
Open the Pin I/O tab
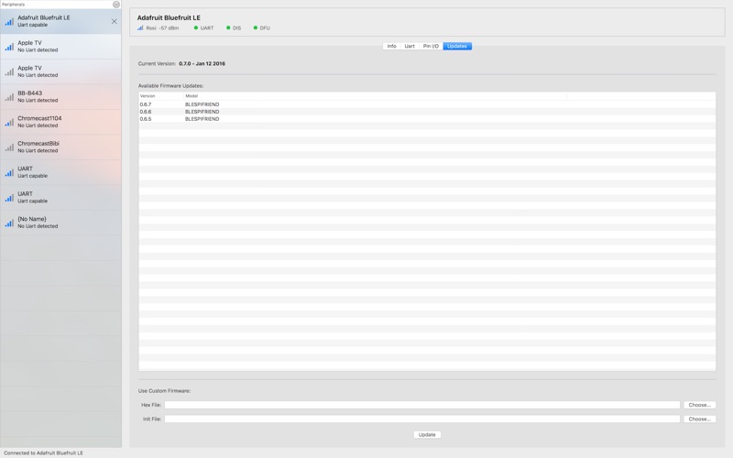pyautogui.click(x=431, y=47)
